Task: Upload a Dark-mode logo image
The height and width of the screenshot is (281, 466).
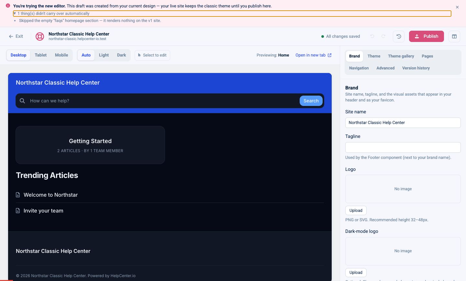Action: click(x=356, y=273)
